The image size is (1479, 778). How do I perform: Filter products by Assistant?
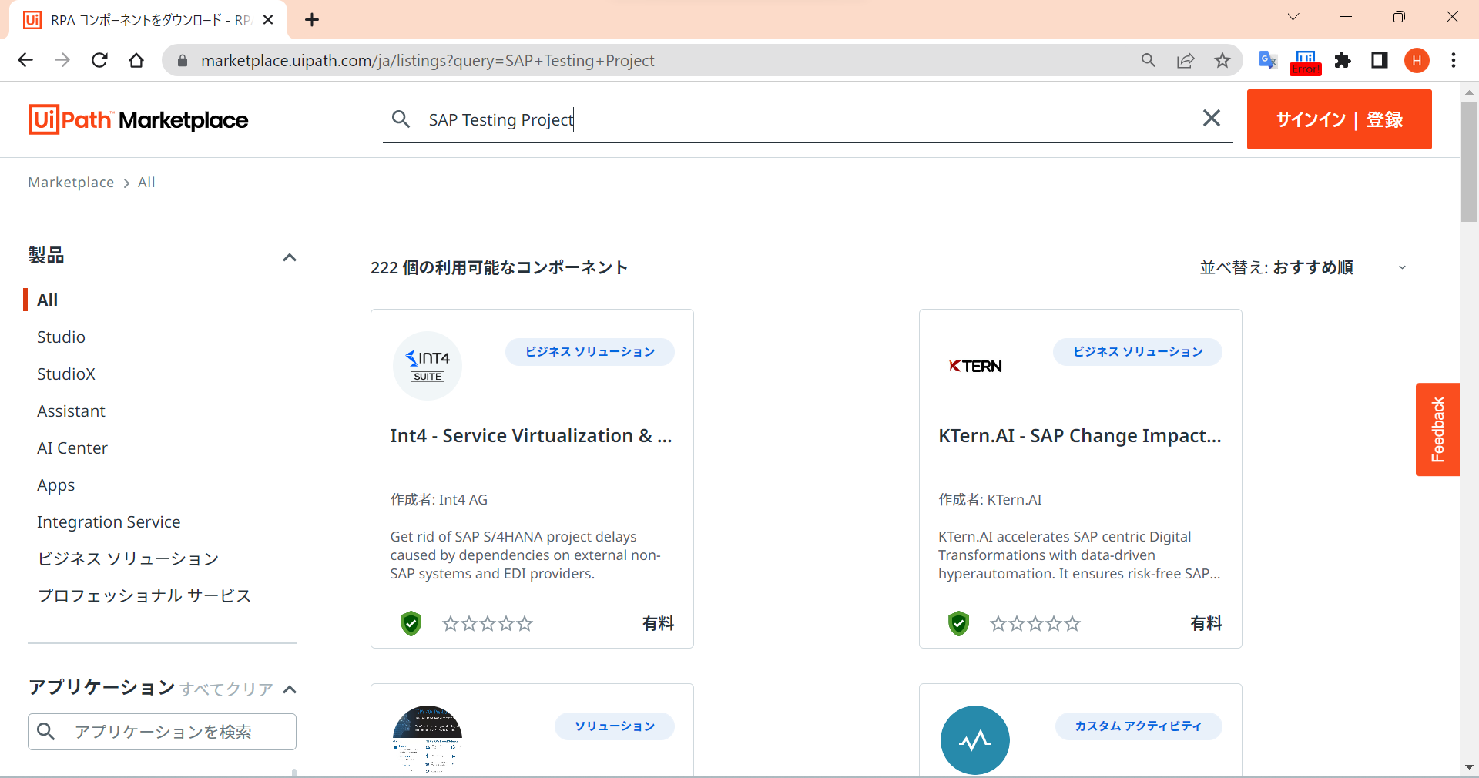click(x=71, y=411)
